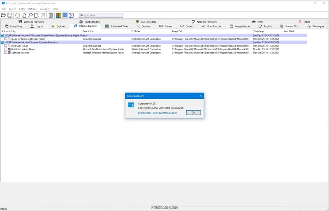The width and height of the screenshot is (329, 211).
Task: Switch to the Services tab
Action: tap(144, 26)
